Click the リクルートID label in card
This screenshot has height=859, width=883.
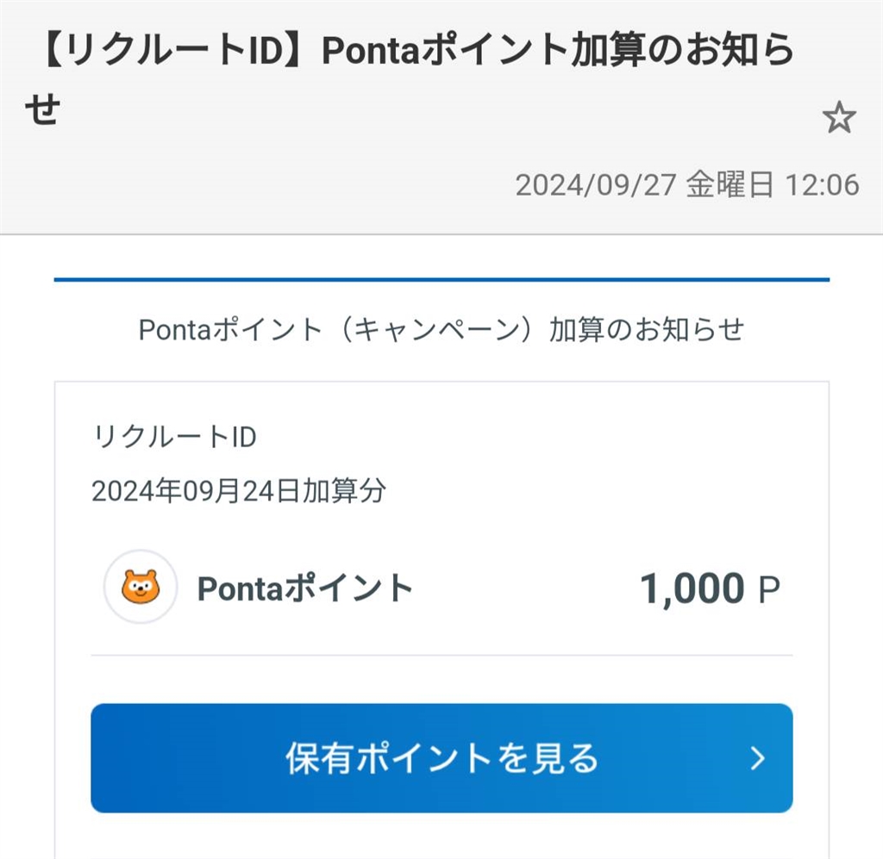pos(174,438)
